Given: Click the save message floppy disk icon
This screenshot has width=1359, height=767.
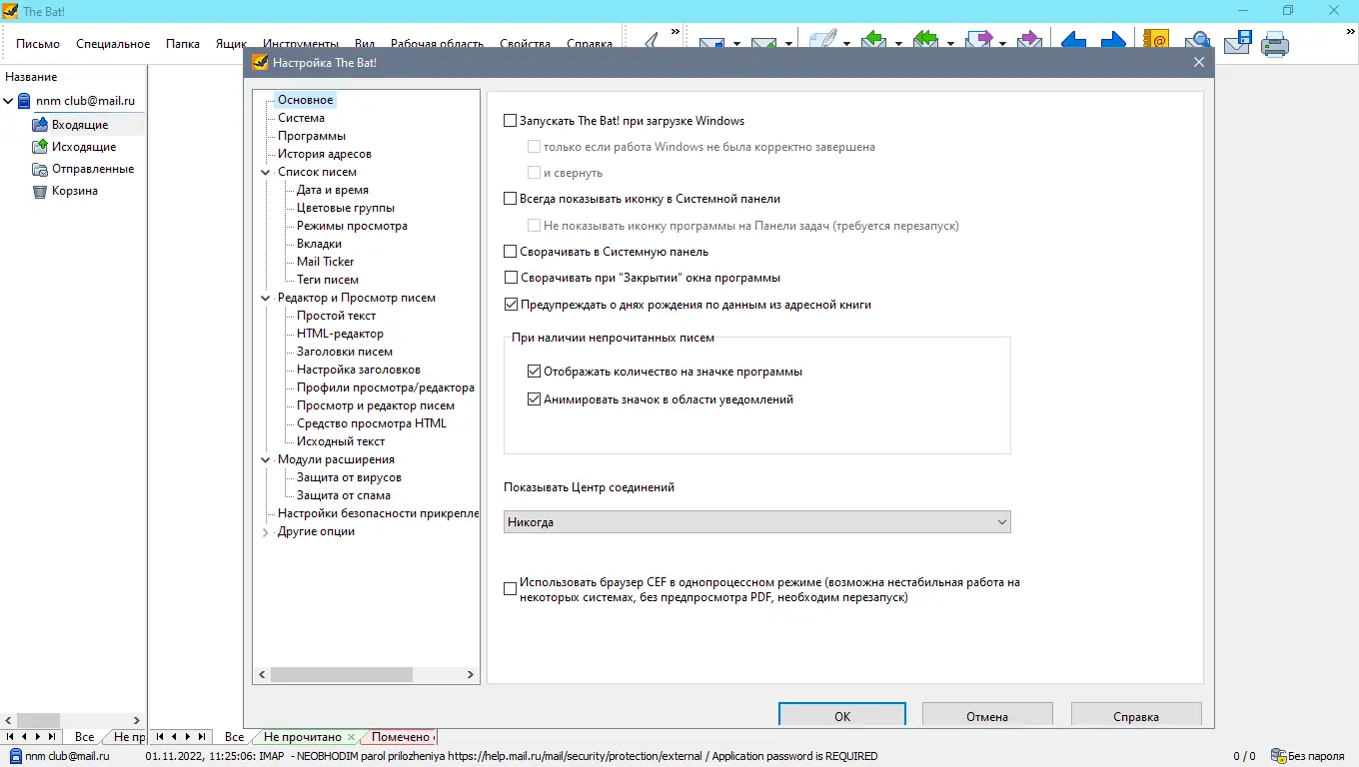Looking at the screenshot, I should coord(1238,43).
